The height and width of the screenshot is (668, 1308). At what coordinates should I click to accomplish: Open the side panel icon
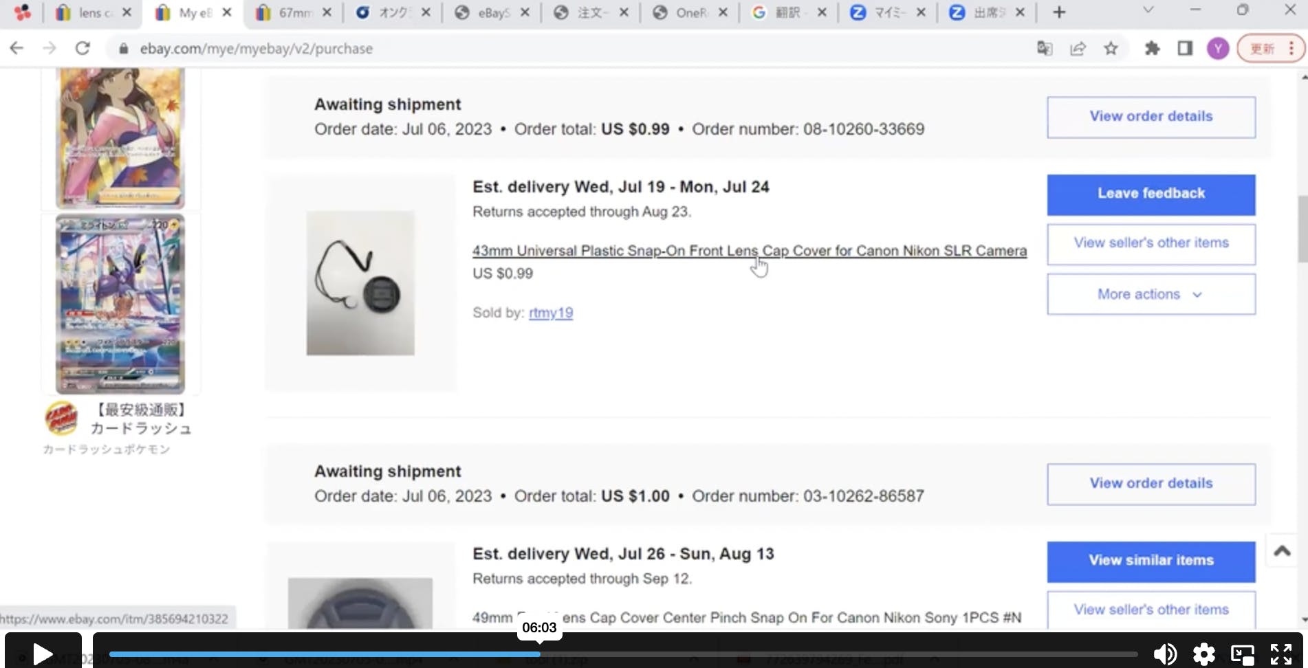click(1185, 48)
